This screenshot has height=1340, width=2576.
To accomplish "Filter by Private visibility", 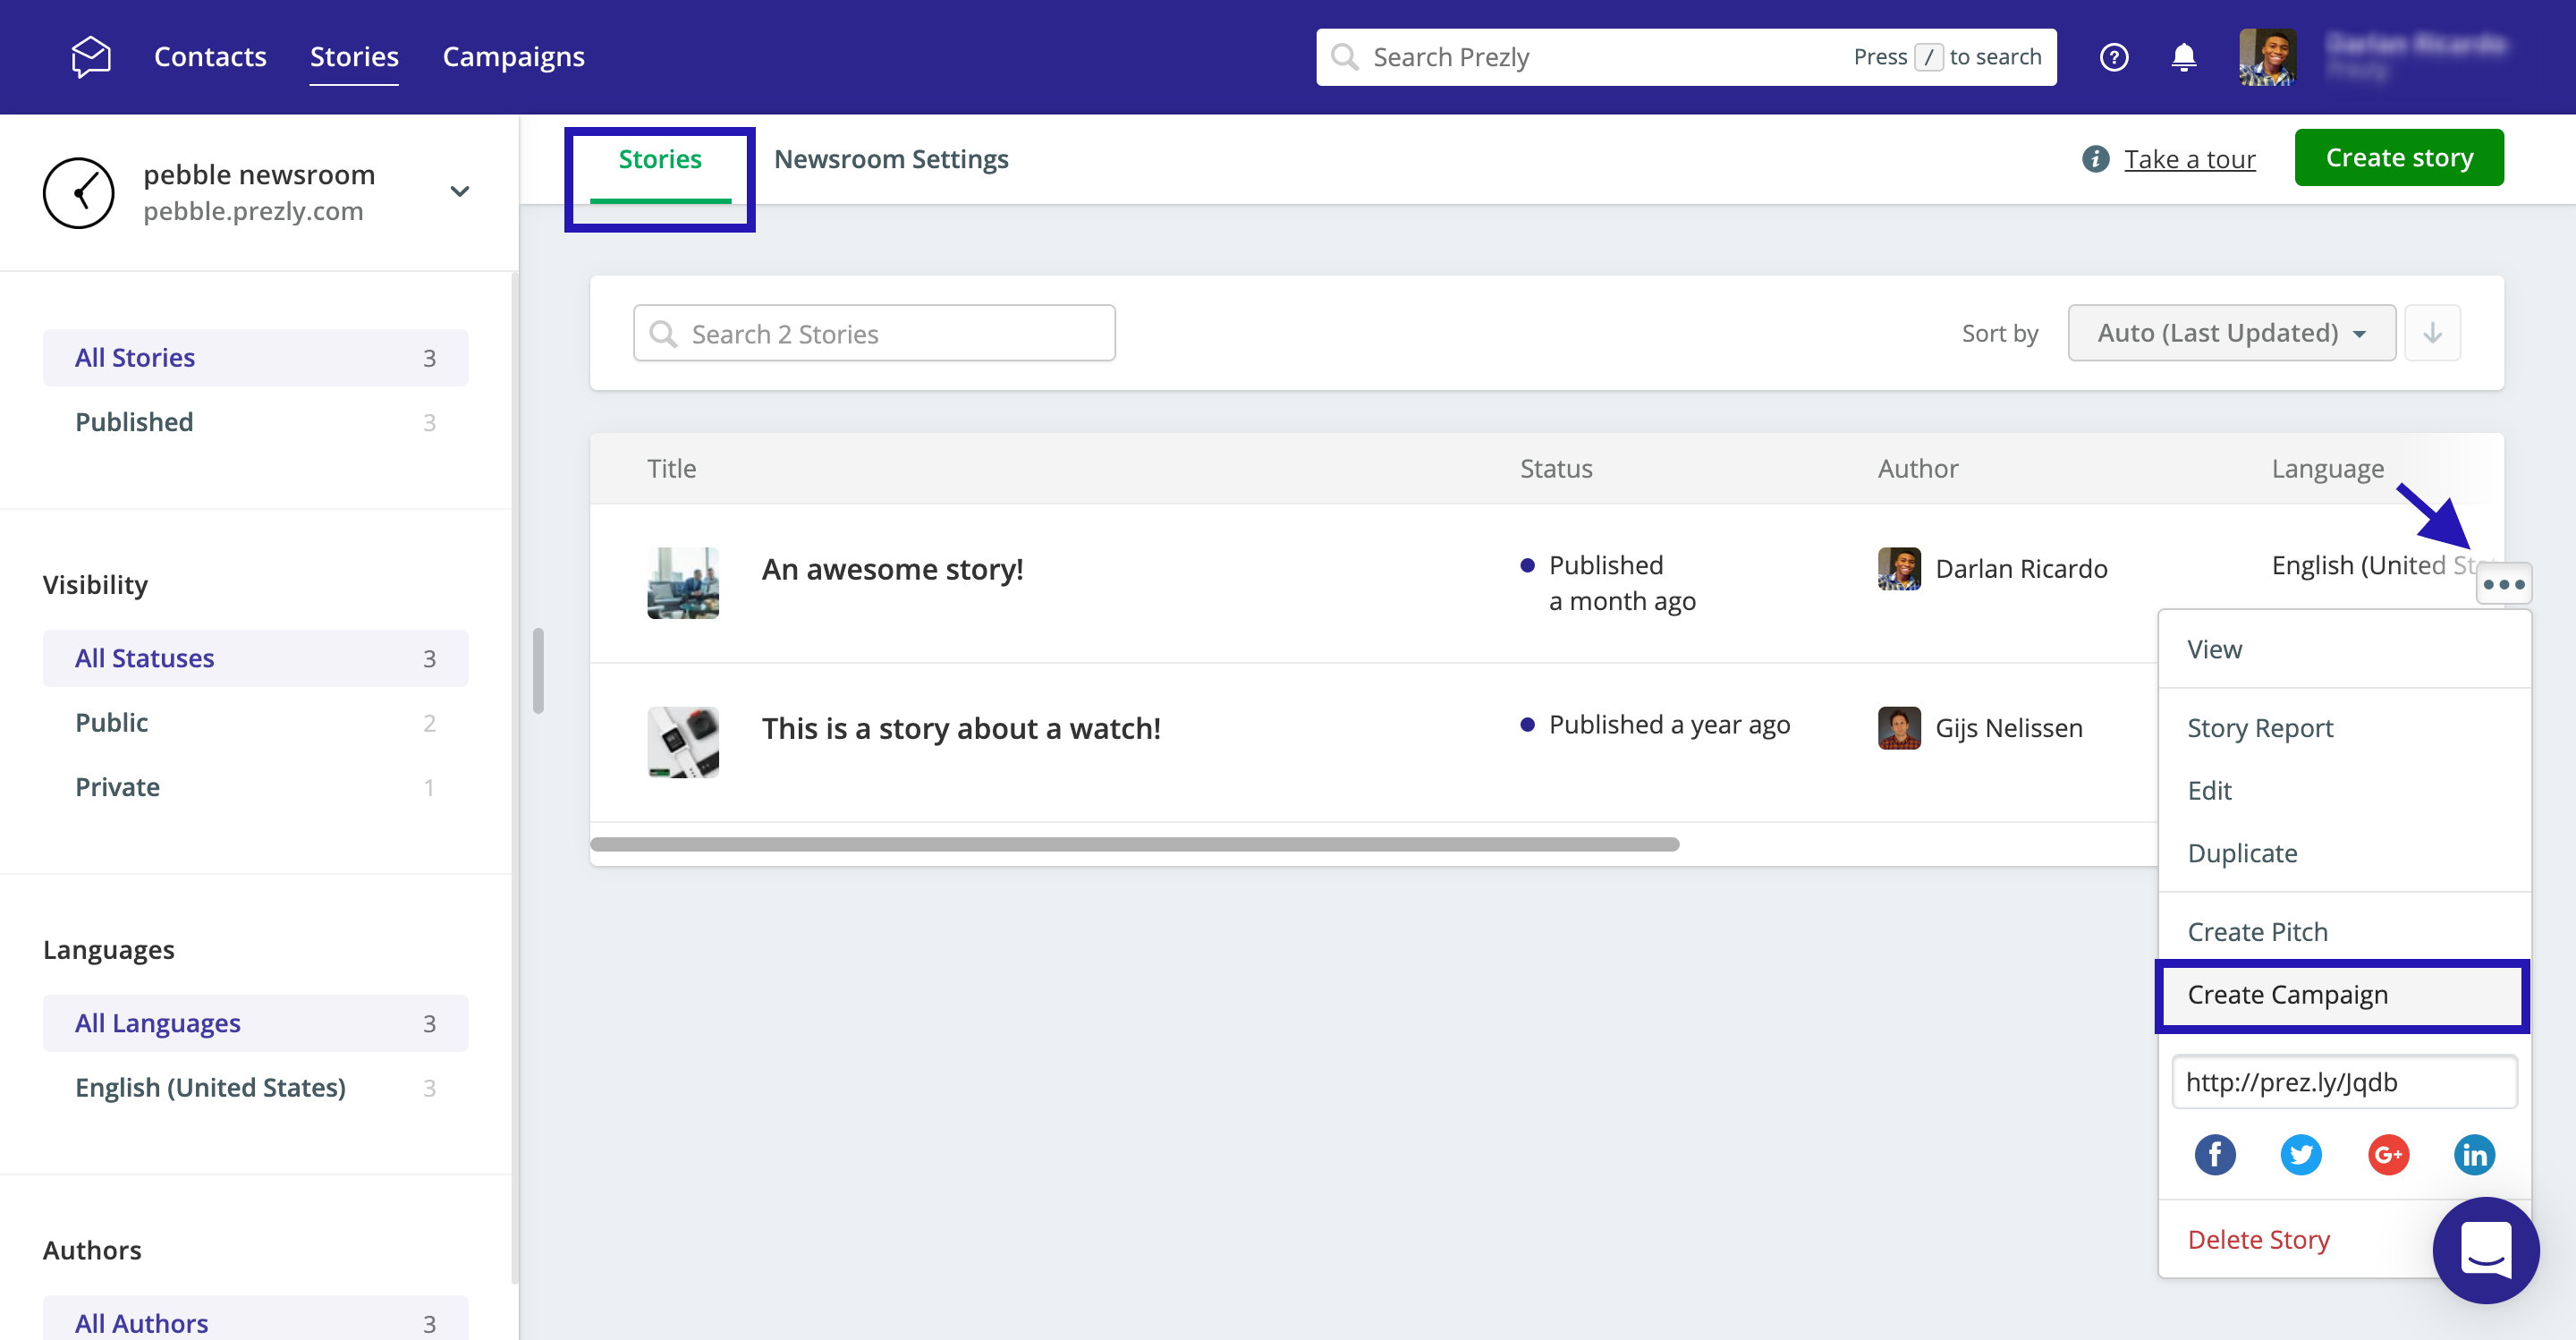I will [255, 787].
